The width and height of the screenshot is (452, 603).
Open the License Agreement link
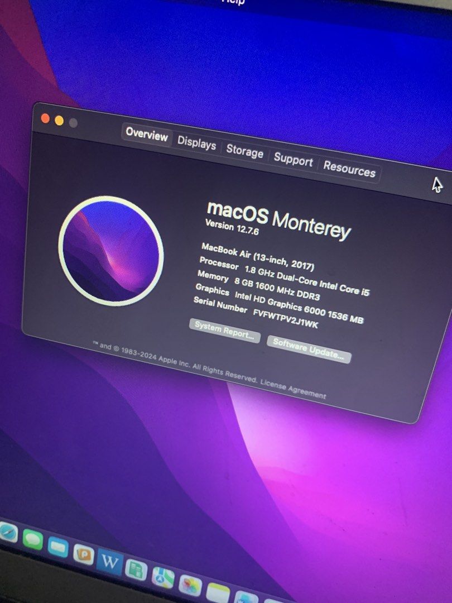click(x=294, y=389)
